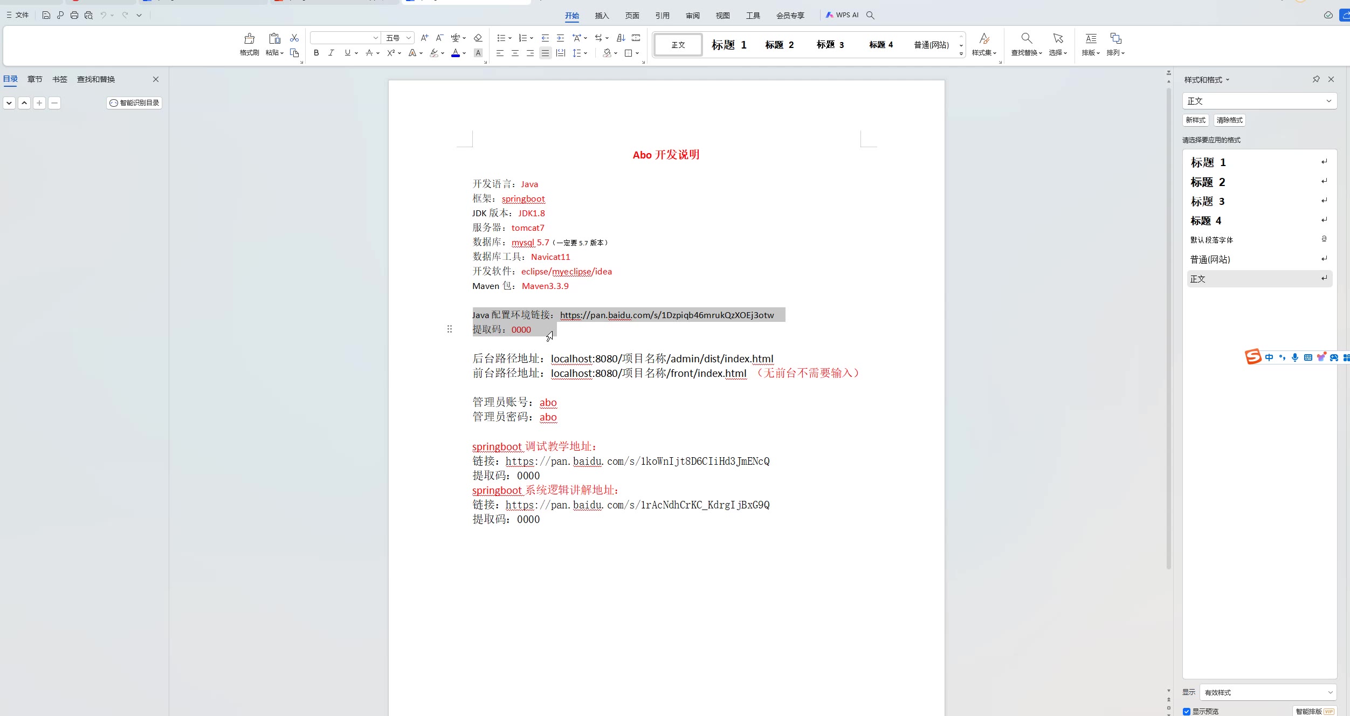Toggle justified alignment button

point(545,53)
